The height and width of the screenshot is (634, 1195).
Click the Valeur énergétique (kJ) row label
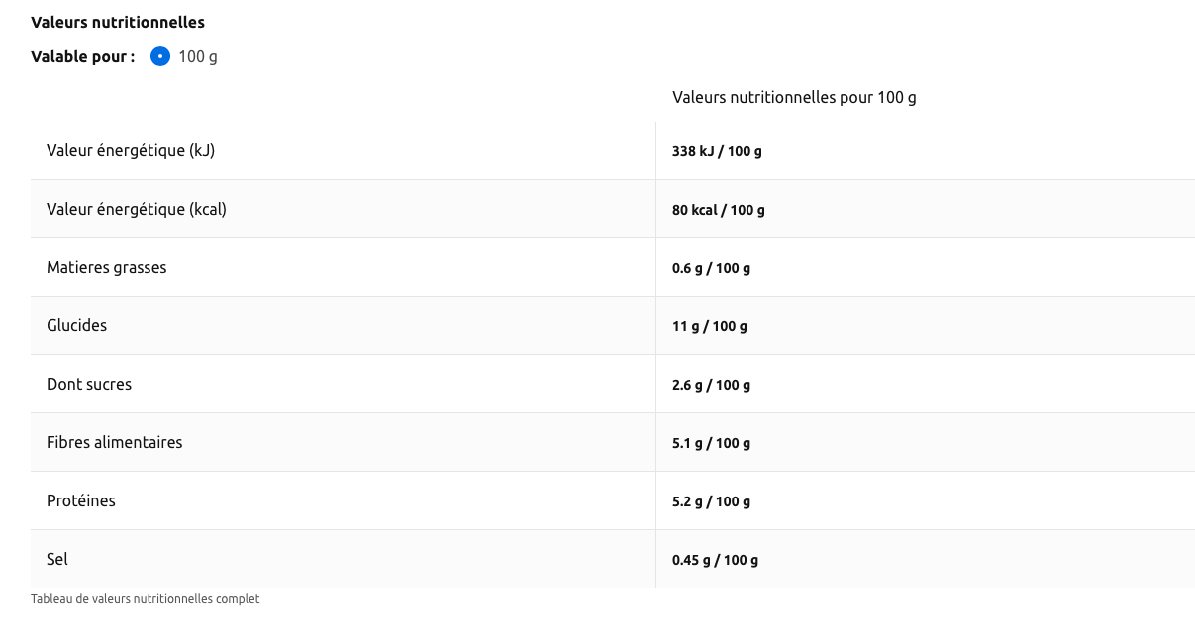(131, 150)
